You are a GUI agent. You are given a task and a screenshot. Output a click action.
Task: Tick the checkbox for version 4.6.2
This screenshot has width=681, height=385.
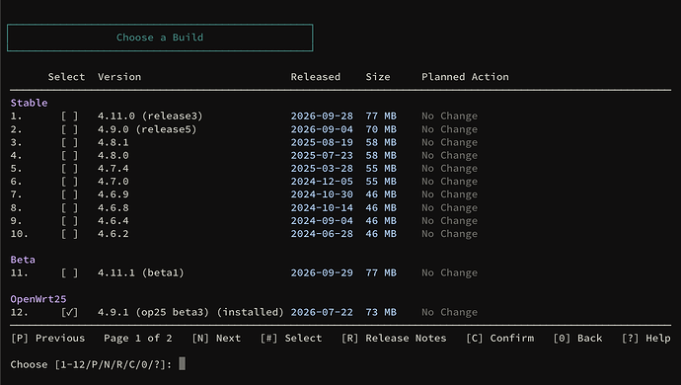point(69,234)
